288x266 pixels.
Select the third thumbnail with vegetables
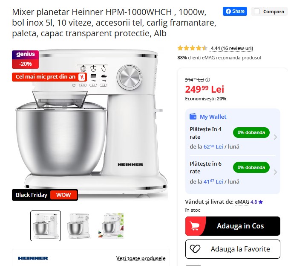point(111,226)
